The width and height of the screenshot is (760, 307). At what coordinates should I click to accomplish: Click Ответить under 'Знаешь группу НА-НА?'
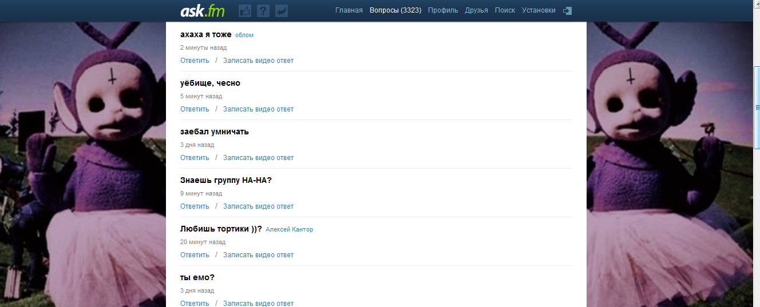195,206
